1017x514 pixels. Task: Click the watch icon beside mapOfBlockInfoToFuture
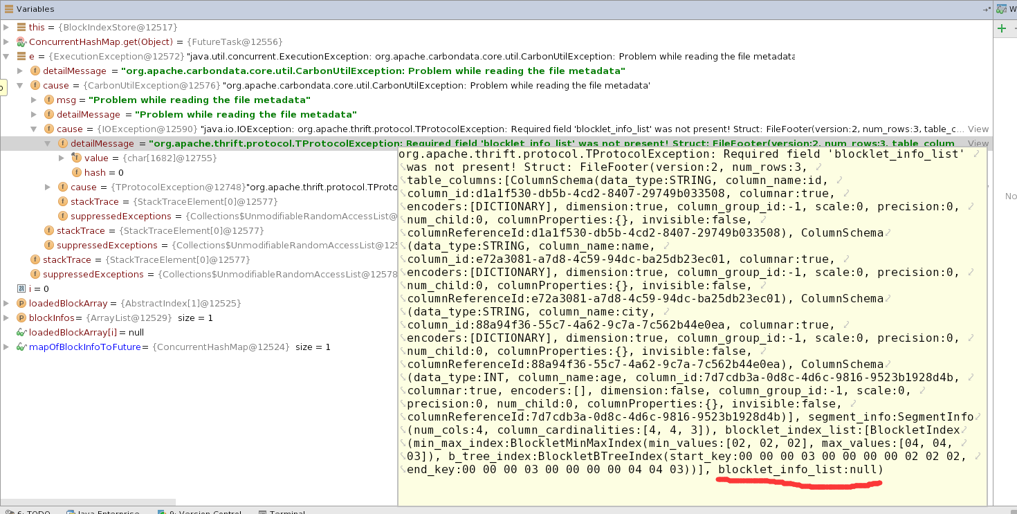pos(21,347)
